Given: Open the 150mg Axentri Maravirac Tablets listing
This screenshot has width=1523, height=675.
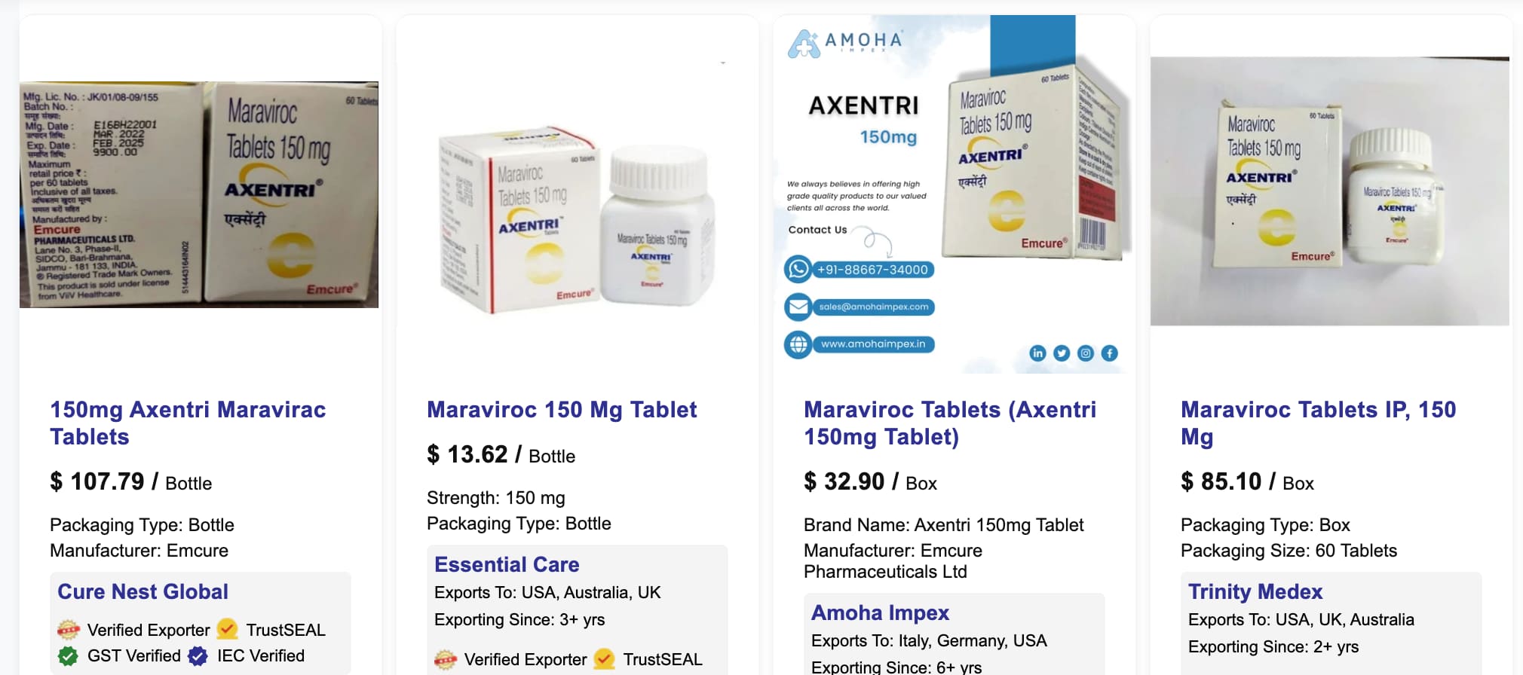Looking at the screenshot, I should pyautogui.click(x=188, y=423).
